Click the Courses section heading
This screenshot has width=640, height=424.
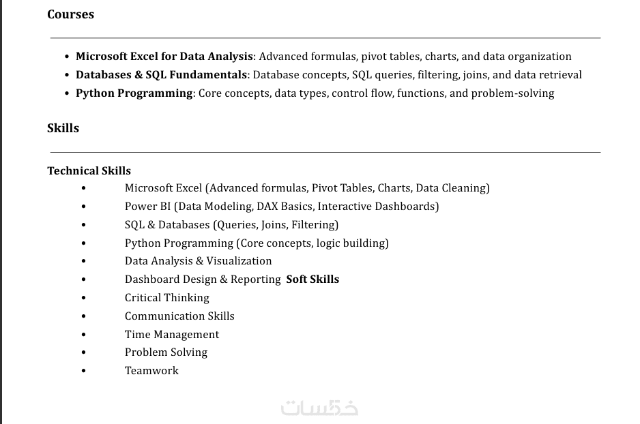pyautogui.click(x=71, y=14)
